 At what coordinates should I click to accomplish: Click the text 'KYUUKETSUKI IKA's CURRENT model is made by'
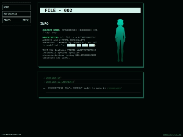click(77, 88)
